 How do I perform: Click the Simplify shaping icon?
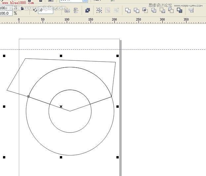[x=153, y=11]
